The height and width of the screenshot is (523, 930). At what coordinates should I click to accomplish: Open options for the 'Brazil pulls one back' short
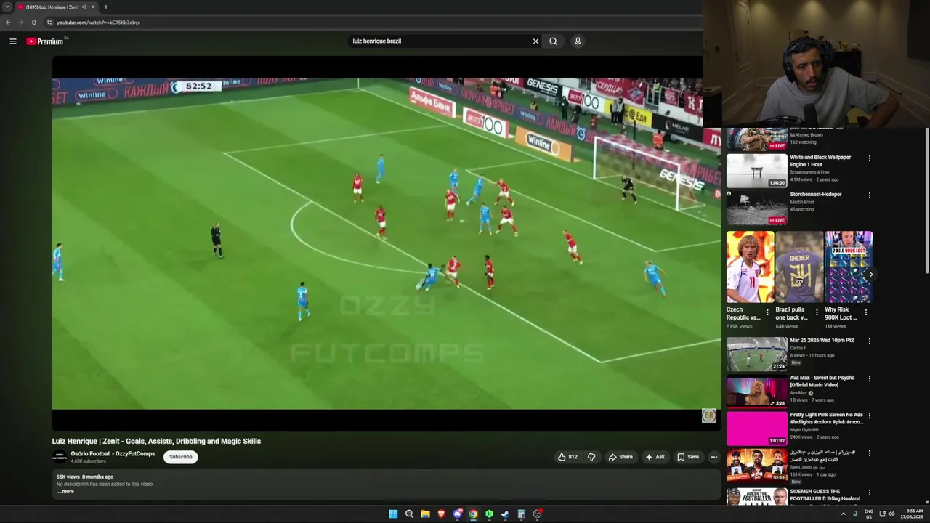[817, 312]
